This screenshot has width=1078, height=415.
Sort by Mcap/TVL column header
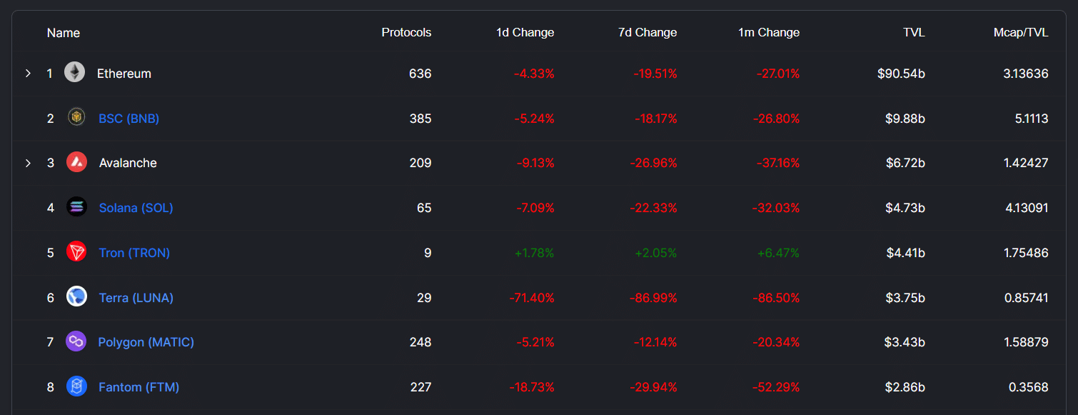tap(1021, 33)
